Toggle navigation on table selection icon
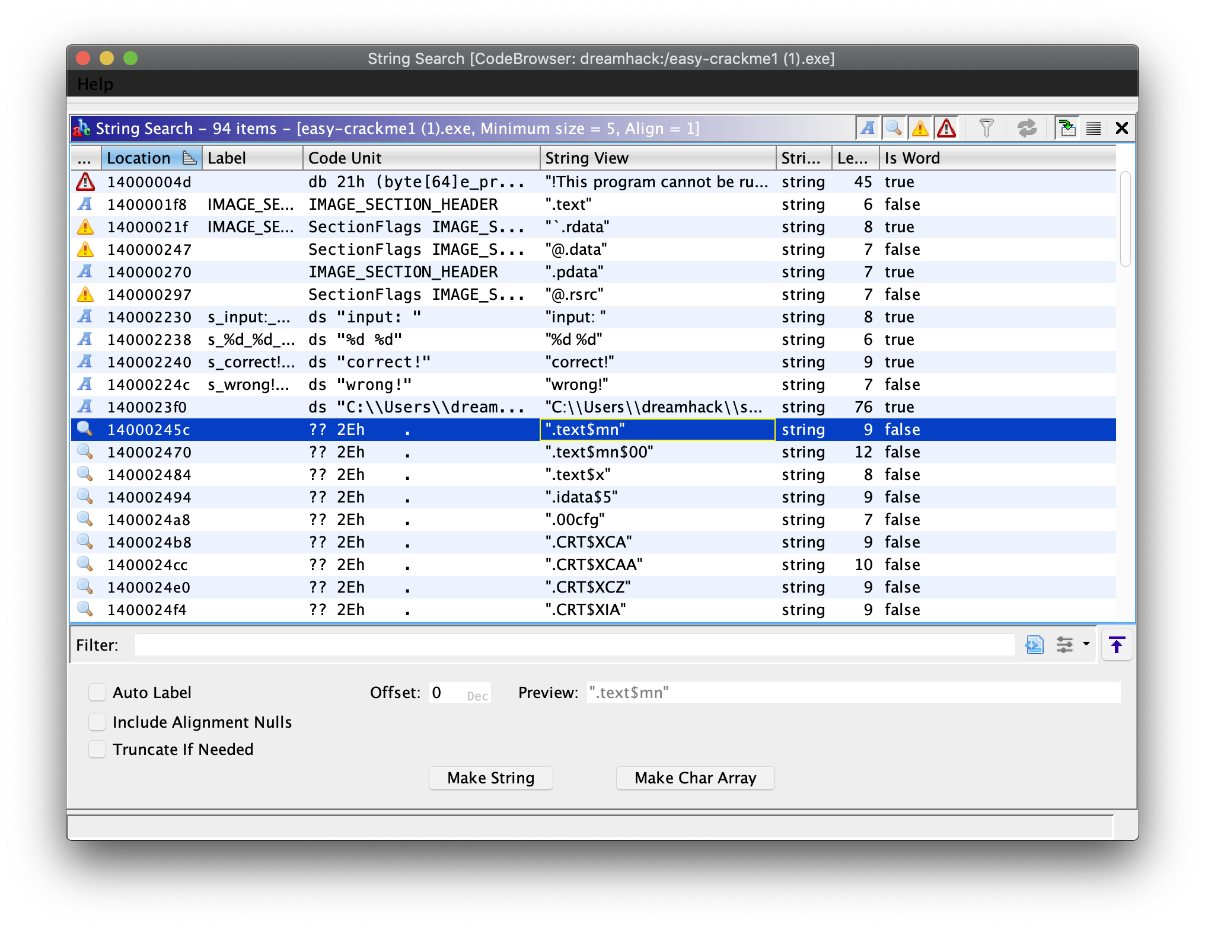The image size is (1205, 928). (x=1067, y=128)
